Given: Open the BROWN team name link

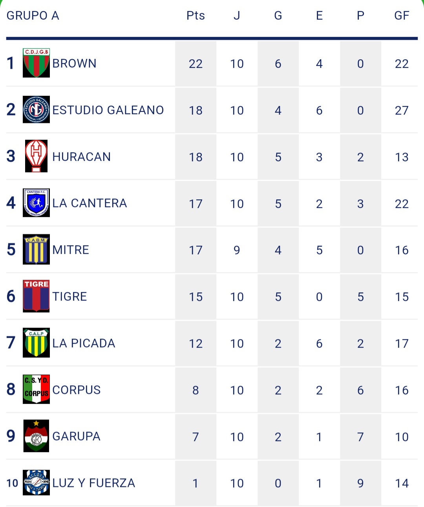Looking at the screenshot, I should pyautogui.click(x=74, y=64).
